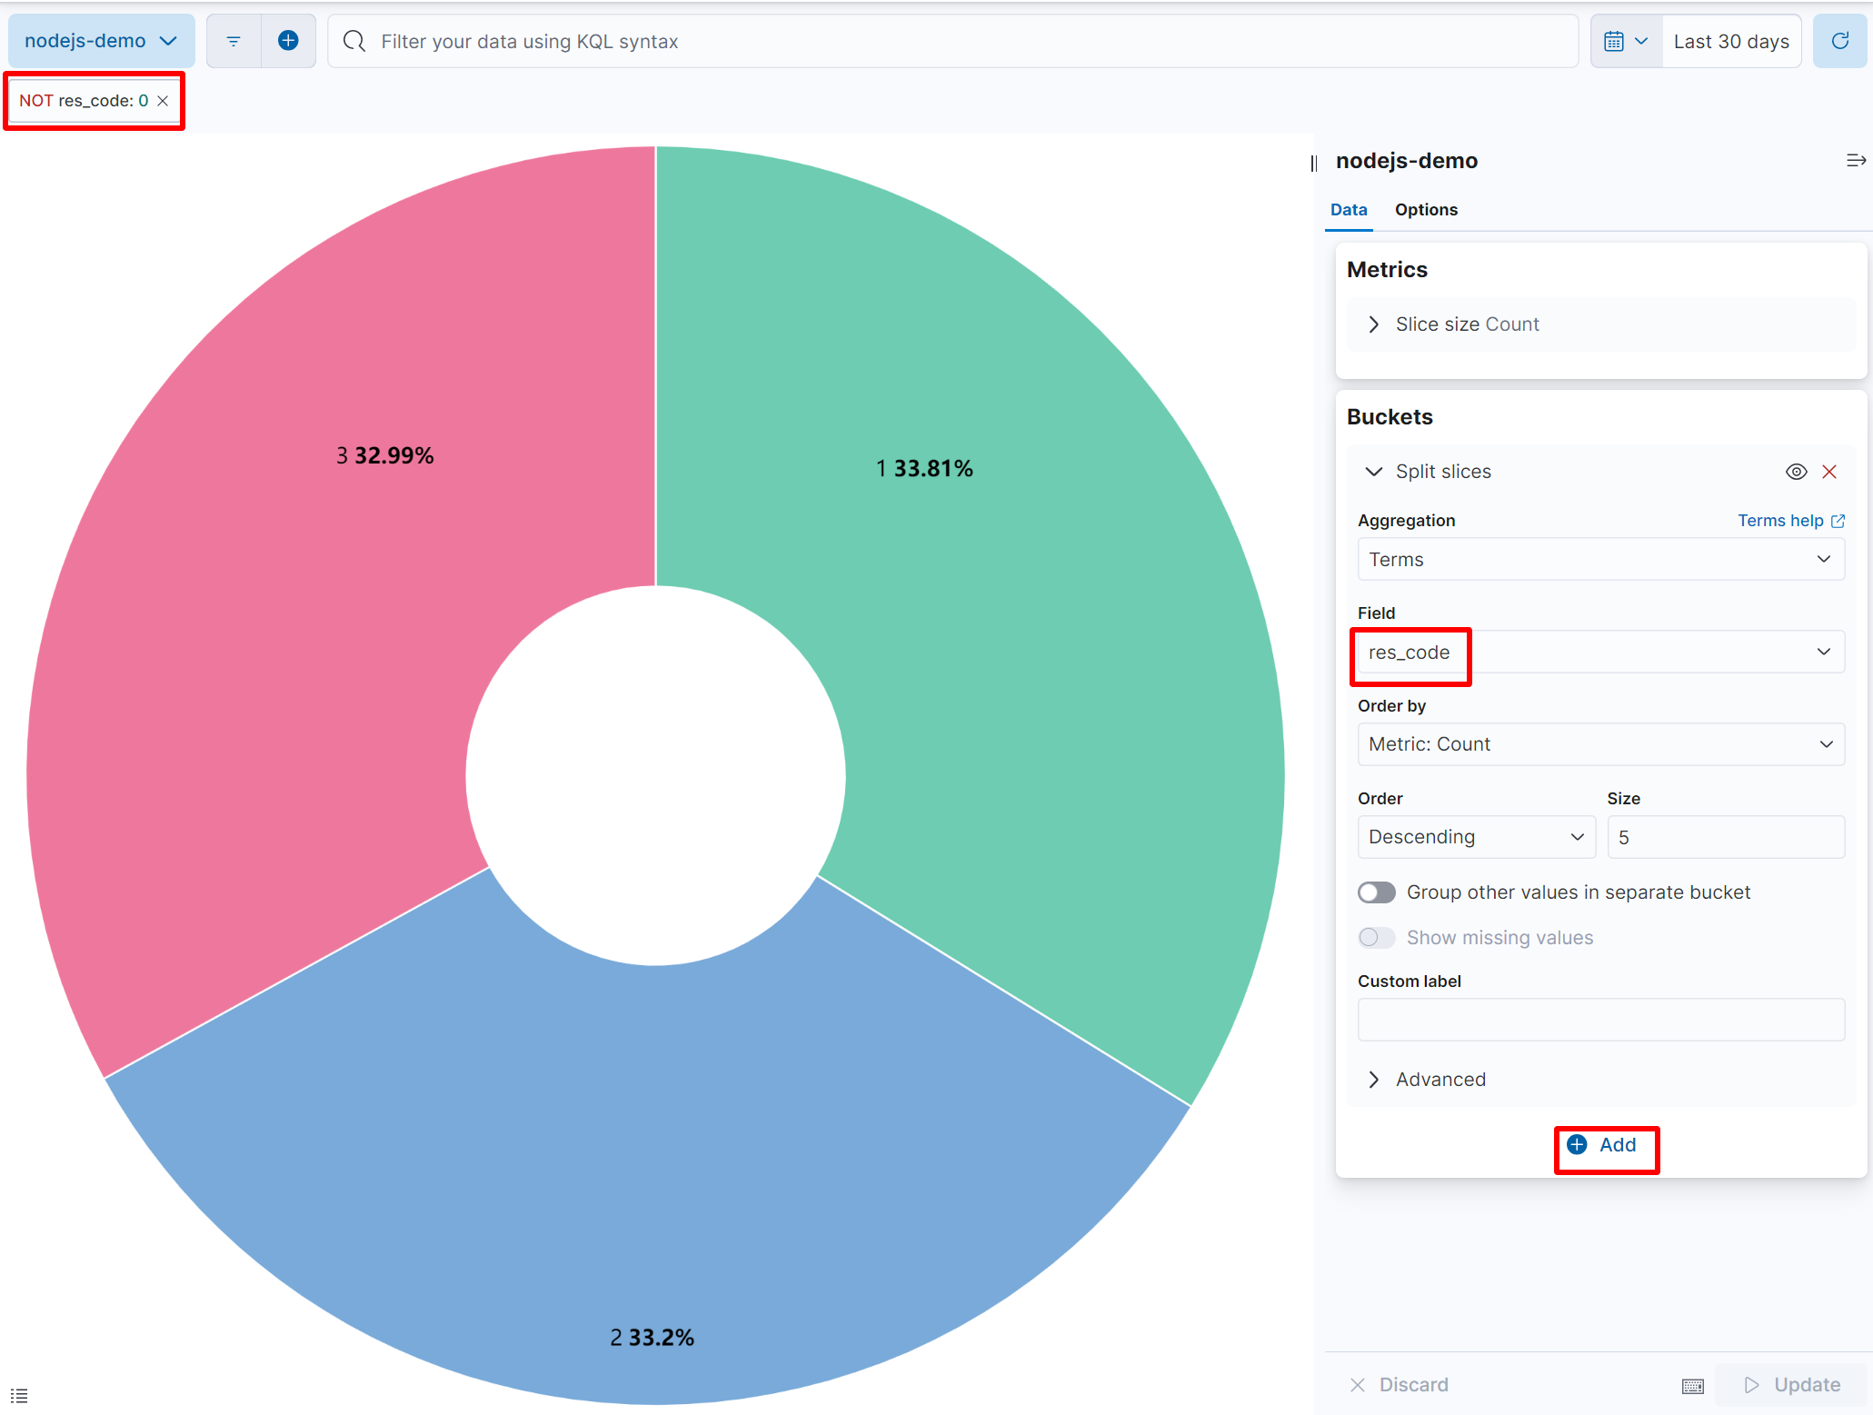Toggle the legend icon at bottom left

(19, 1395)
